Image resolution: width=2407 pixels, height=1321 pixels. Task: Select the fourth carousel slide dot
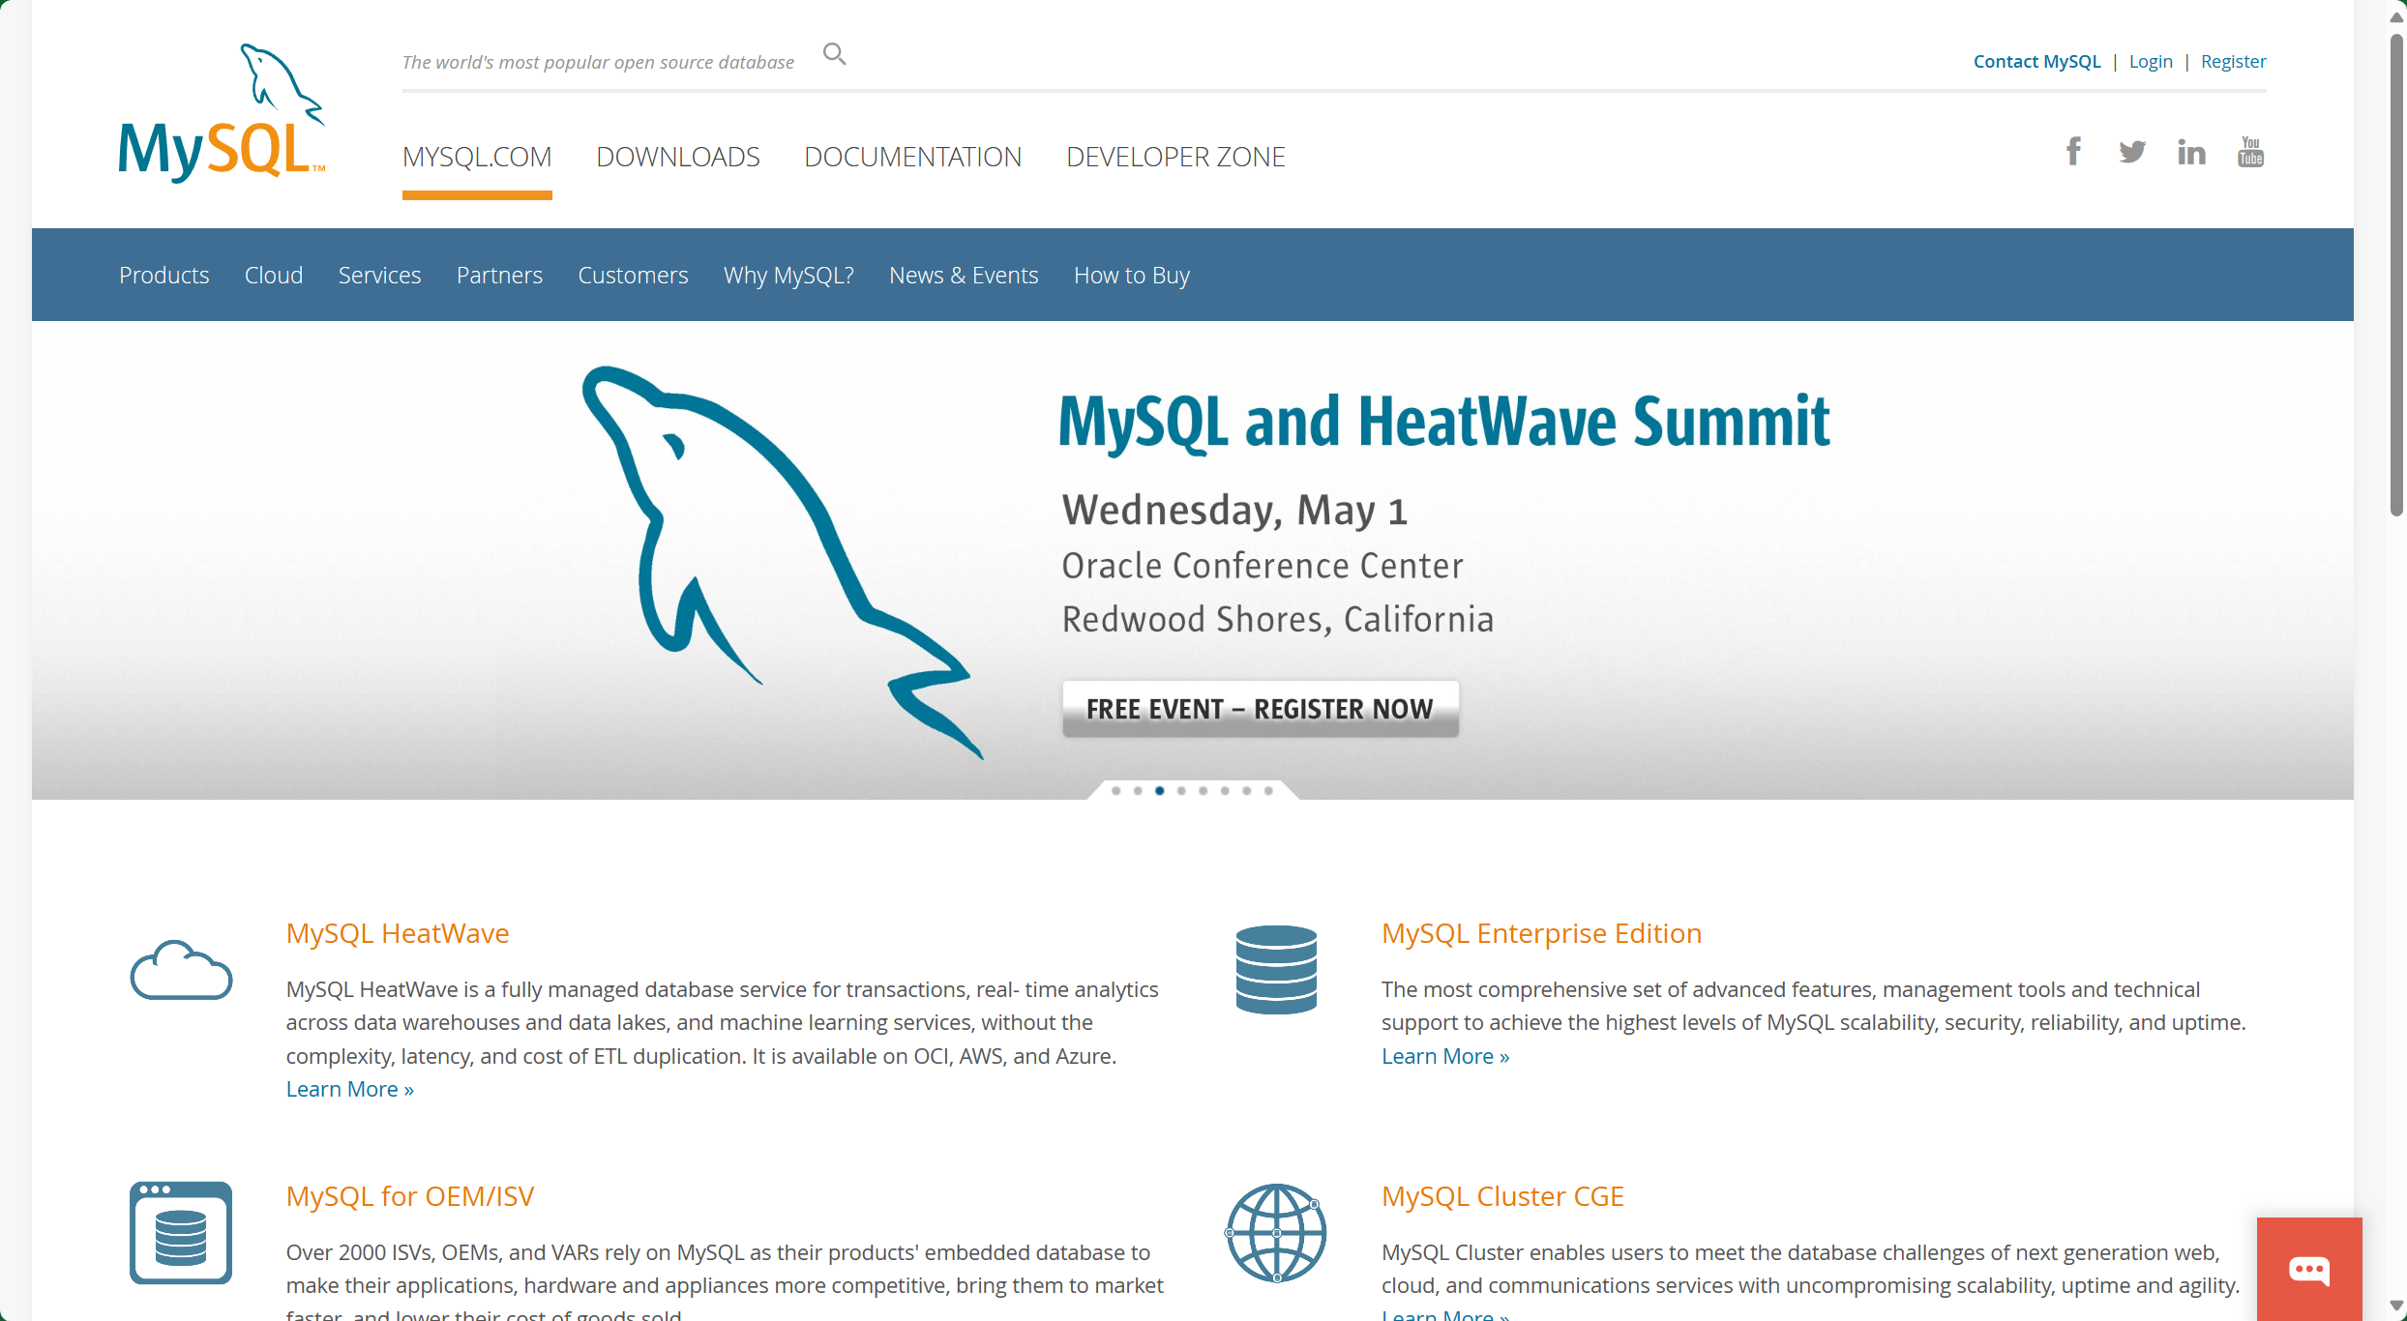1181,791
